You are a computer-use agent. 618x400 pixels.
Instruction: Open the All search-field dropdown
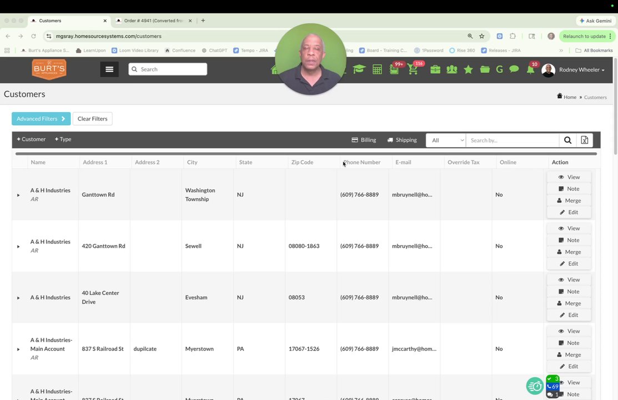tap(446, 140)
